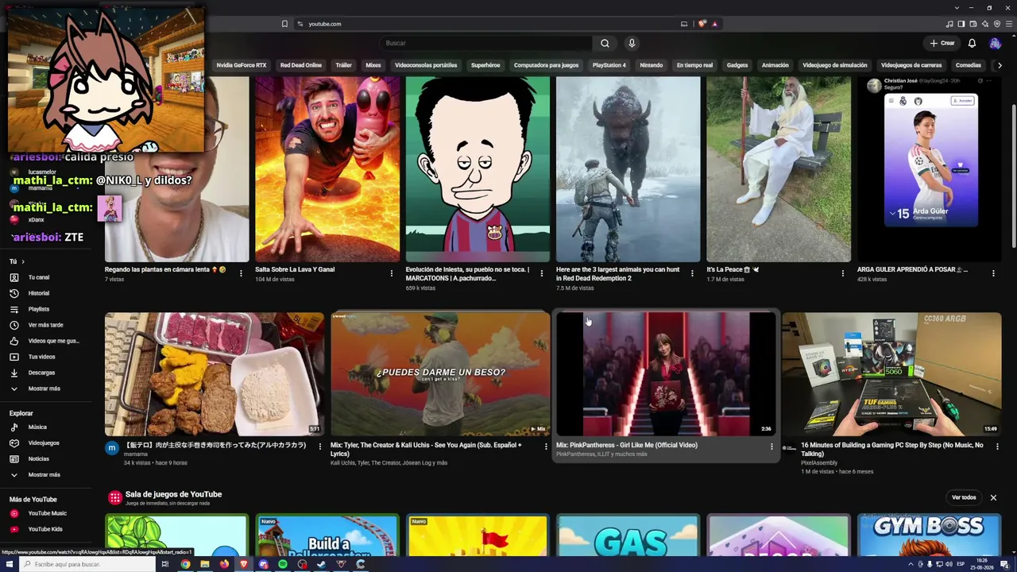
Task: Click the YouTube search field
Action: point(485,43)
